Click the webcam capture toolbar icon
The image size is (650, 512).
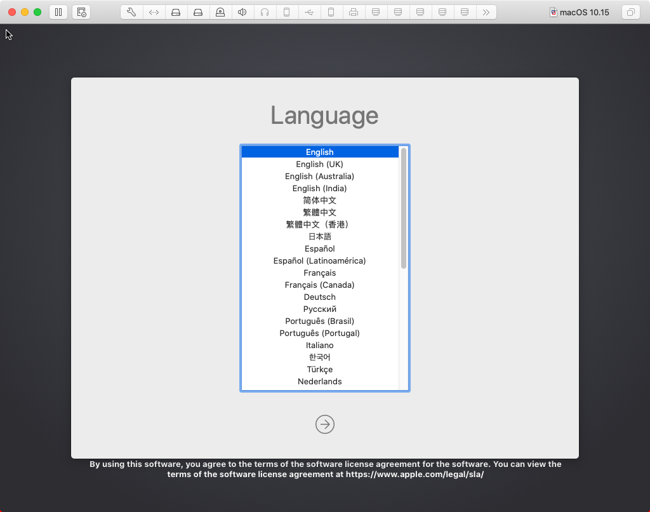click(x=220, y=11)
